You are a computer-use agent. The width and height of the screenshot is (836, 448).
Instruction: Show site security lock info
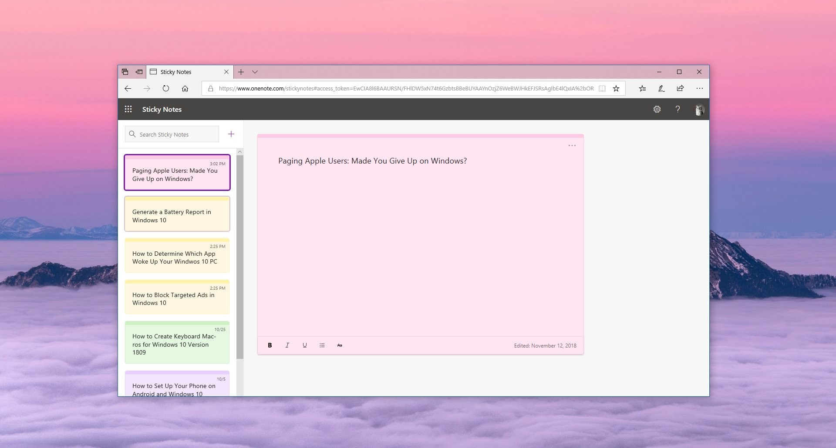211,88
